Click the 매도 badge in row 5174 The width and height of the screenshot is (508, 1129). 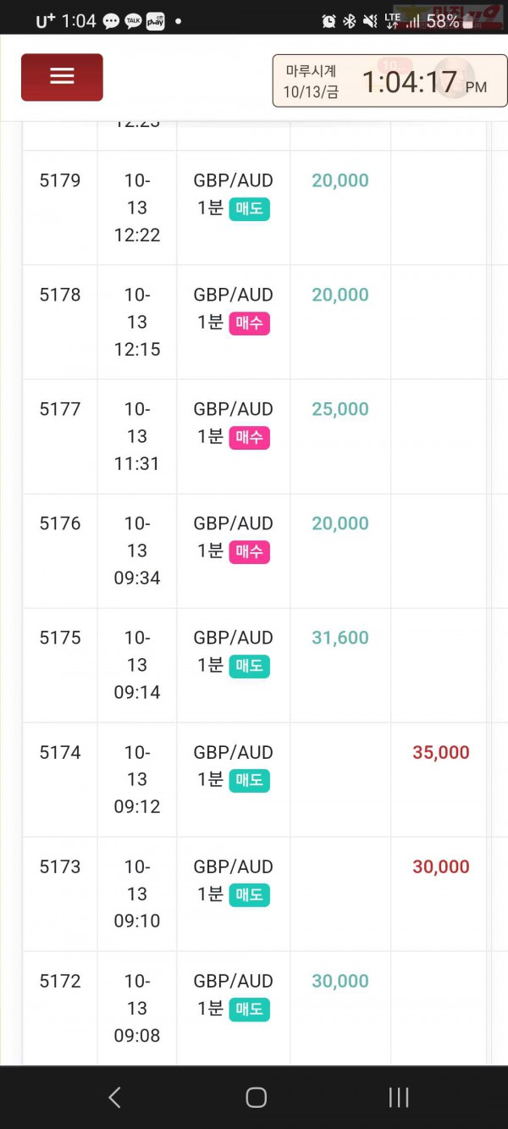coord(249,780)
